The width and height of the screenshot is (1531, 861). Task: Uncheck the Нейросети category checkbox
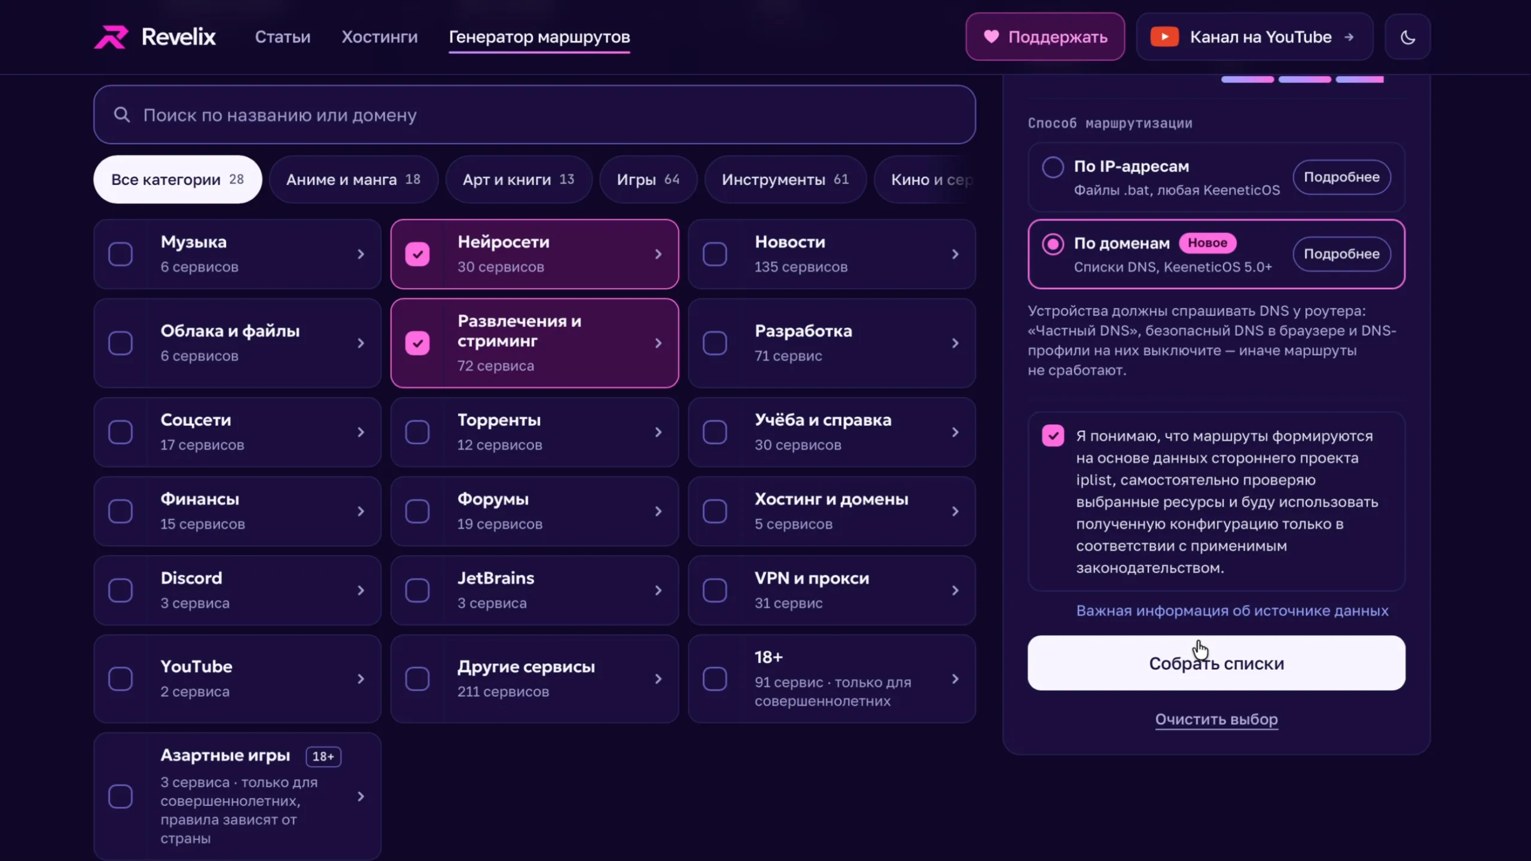[x=417, y=254]
